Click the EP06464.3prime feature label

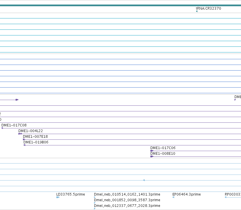187,194
